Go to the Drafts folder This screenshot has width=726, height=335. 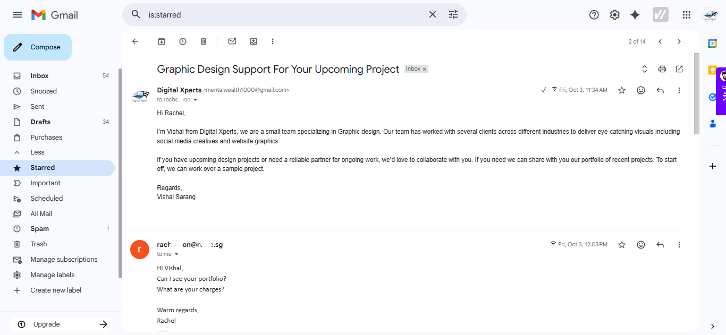coord(40,122)
